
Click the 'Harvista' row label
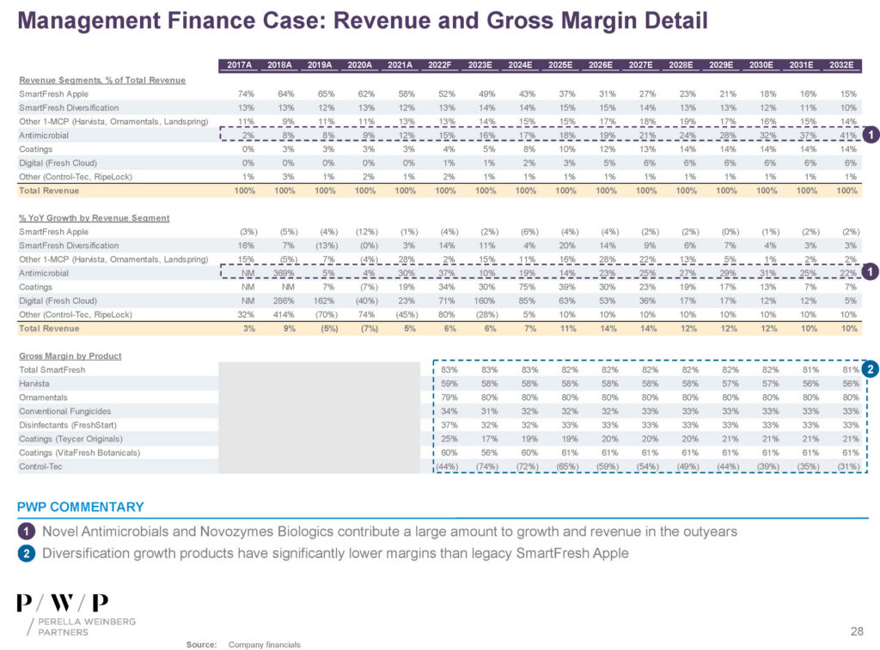(x=34, y=384)
